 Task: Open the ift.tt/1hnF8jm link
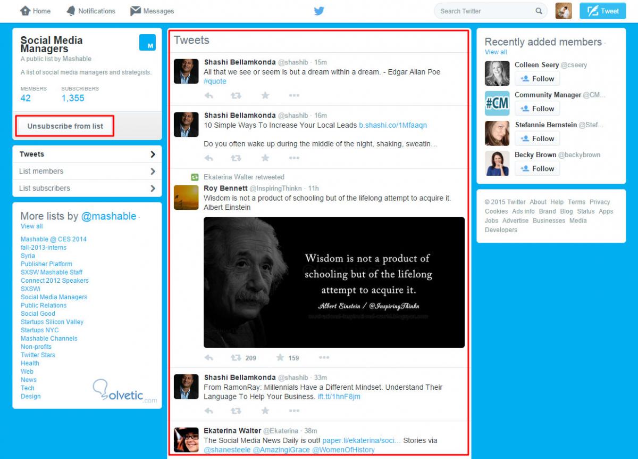[339, 397]
